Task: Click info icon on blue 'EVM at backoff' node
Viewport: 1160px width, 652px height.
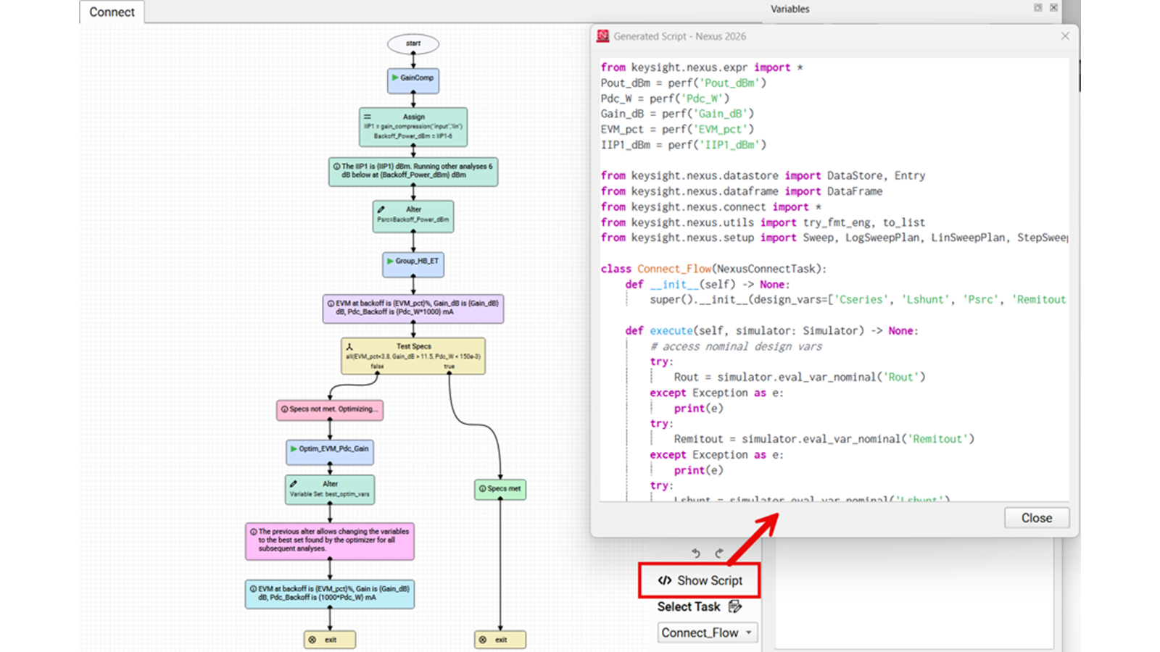Action: click(253, 589)
